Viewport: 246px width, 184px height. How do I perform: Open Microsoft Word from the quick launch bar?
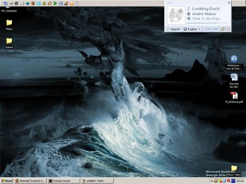pos(61,3)
